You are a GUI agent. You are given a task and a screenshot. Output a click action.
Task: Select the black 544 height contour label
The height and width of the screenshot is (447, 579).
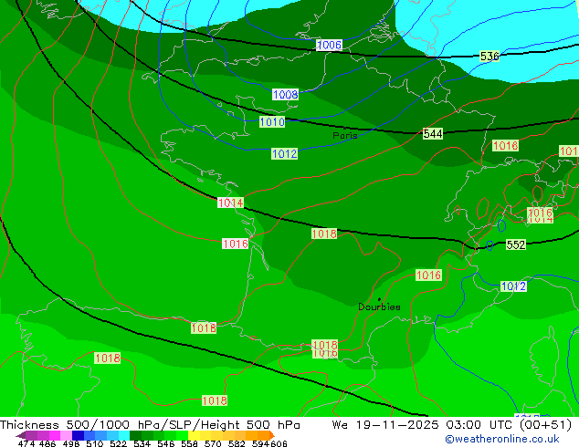[433, 133]
